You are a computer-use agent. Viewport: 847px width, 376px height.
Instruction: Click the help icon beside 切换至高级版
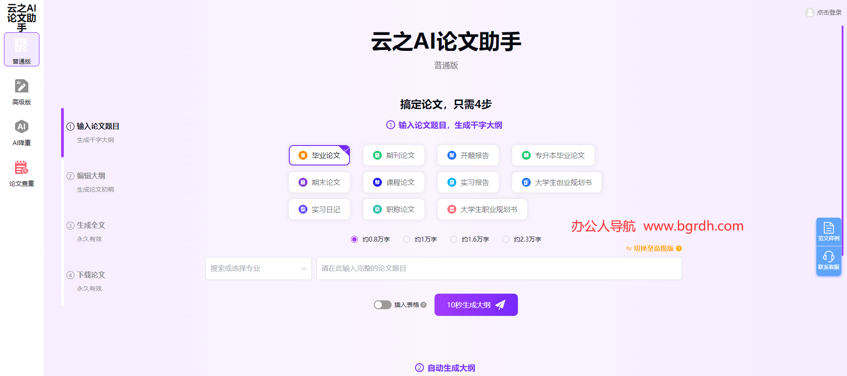tap(679, 249)
